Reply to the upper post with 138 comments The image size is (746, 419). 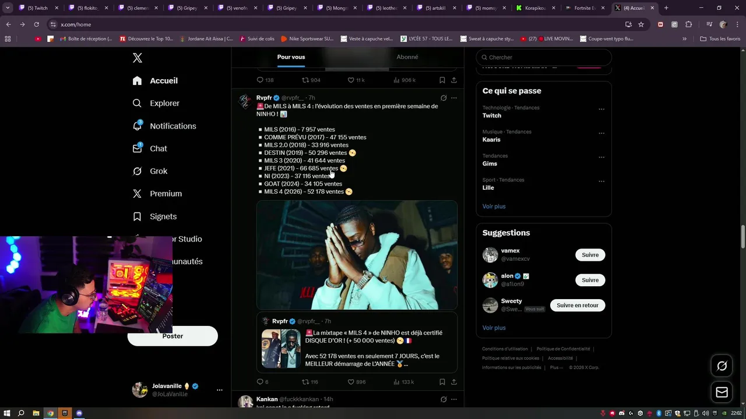[x=265, y=80]
